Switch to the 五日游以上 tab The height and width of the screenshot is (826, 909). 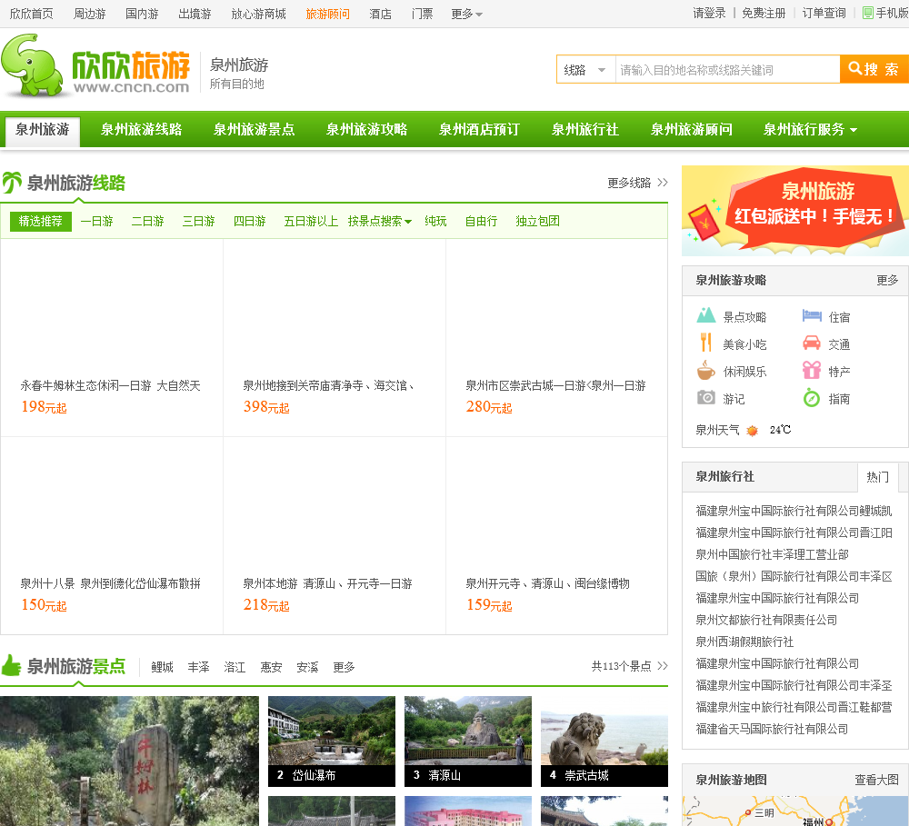pos(311,221)
